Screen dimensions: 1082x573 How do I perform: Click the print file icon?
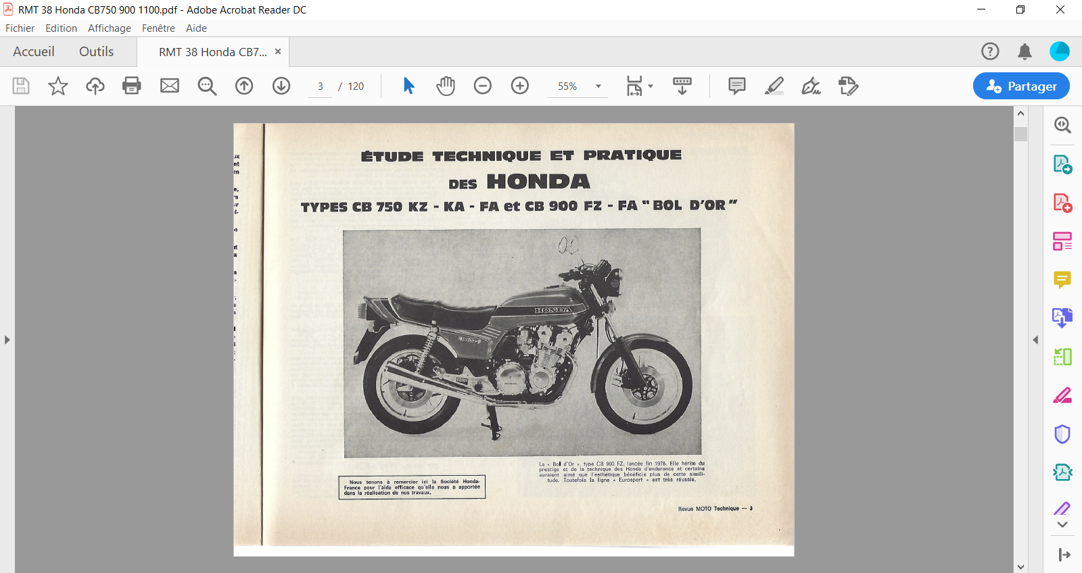tap(132, 86)
